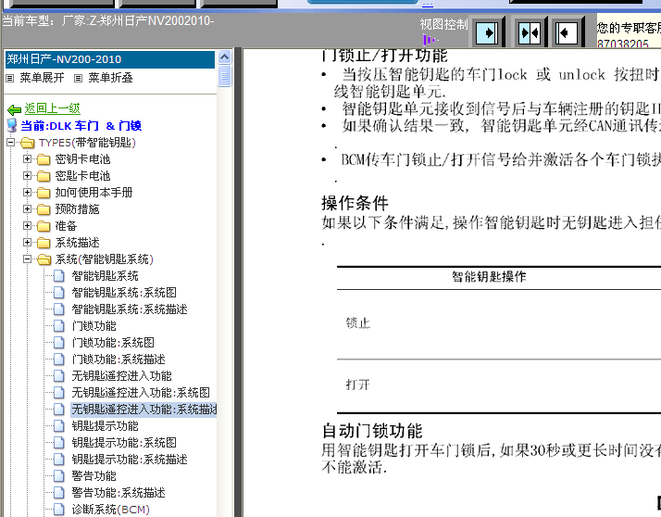Click the folder icon beside 如何使用本手册
This screenshot has height=517, width=661.
pos(44,193)
